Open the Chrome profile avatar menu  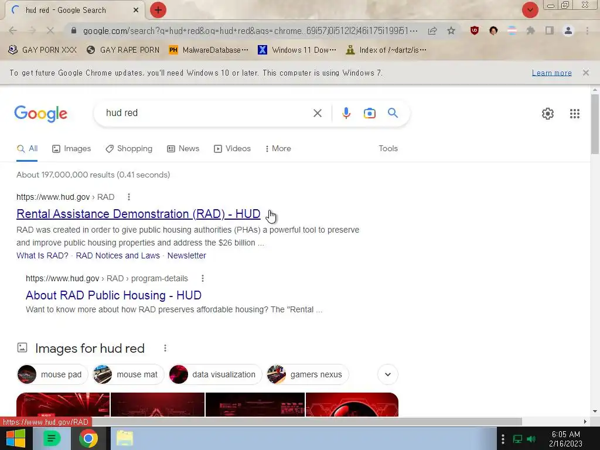[568, 30]
